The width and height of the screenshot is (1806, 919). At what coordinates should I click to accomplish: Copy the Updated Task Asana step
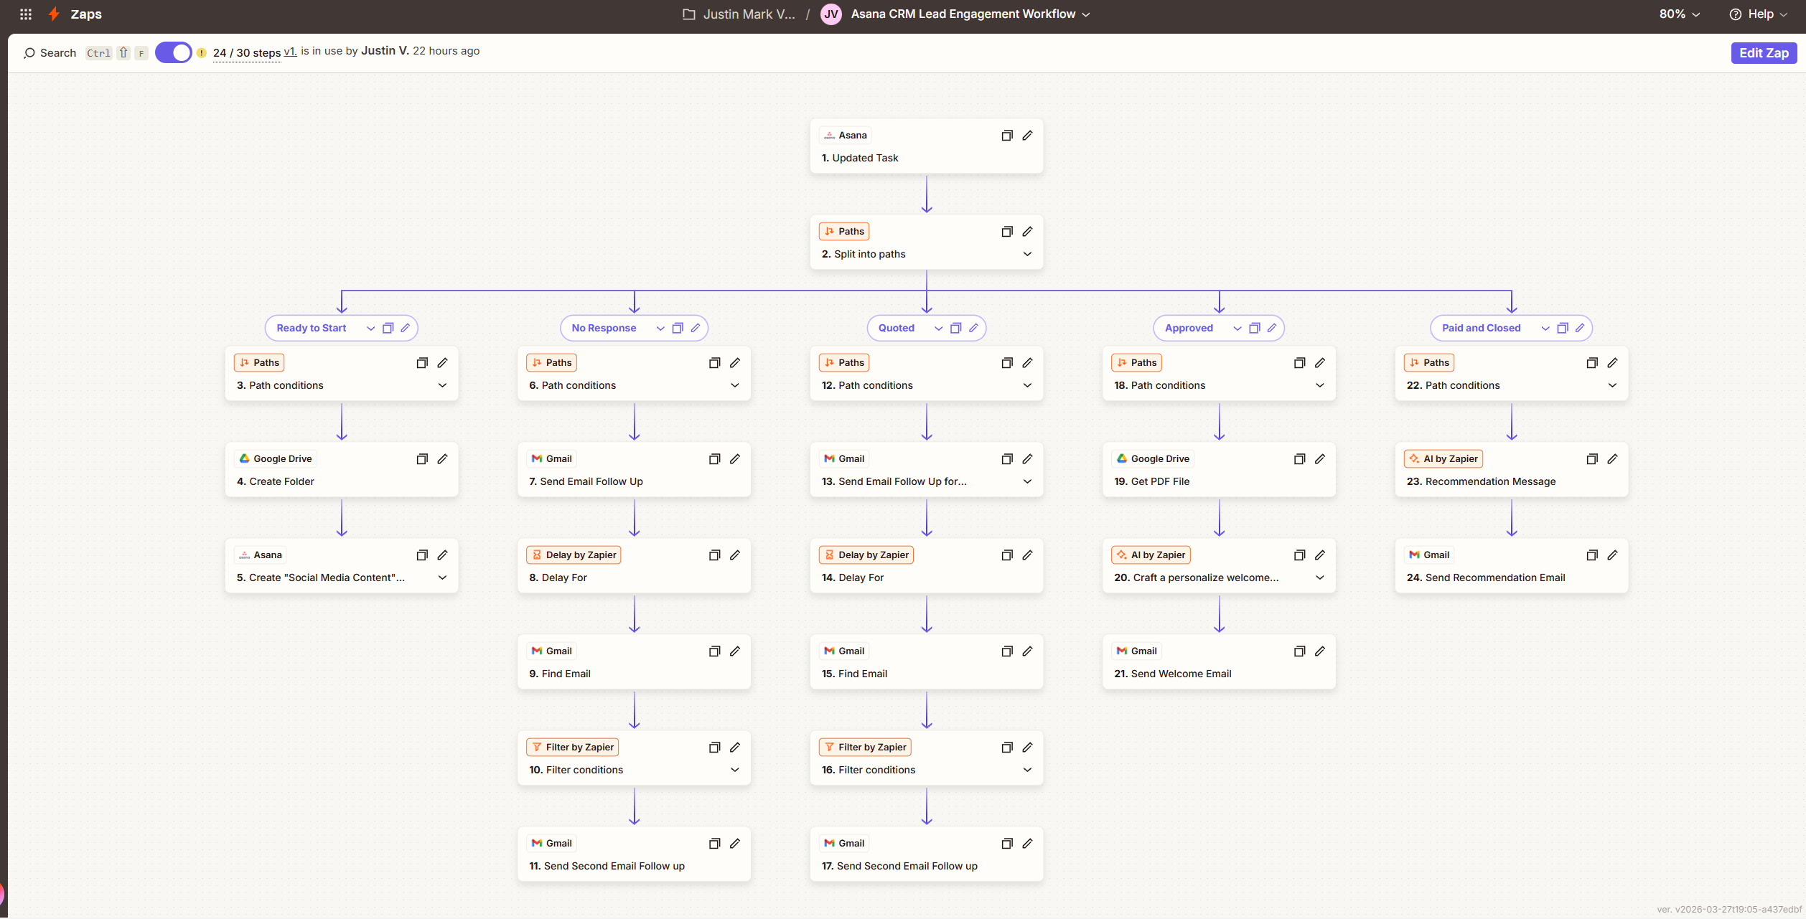click(1006, 135)
